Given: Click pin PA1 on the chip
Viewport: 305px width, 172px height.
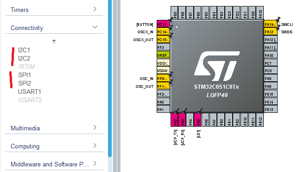Looking at the screenshot, I should tap(163, 109).
